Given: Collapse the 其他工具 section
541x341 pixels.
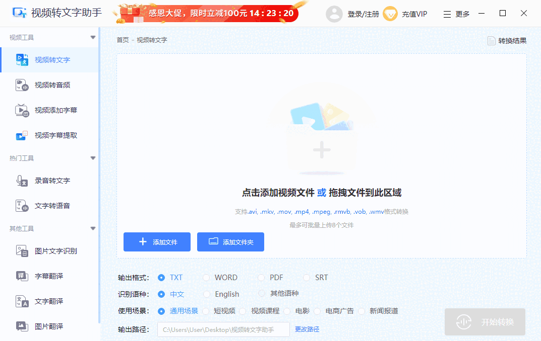Looking at the screenshot, I should 93,228.
